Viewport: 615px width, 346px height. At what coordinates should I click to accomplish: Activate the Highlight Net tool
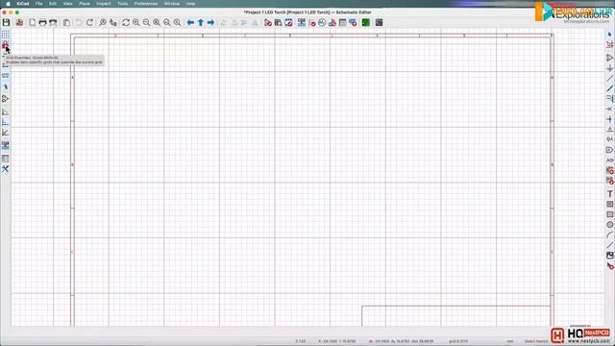click(609, 45)
